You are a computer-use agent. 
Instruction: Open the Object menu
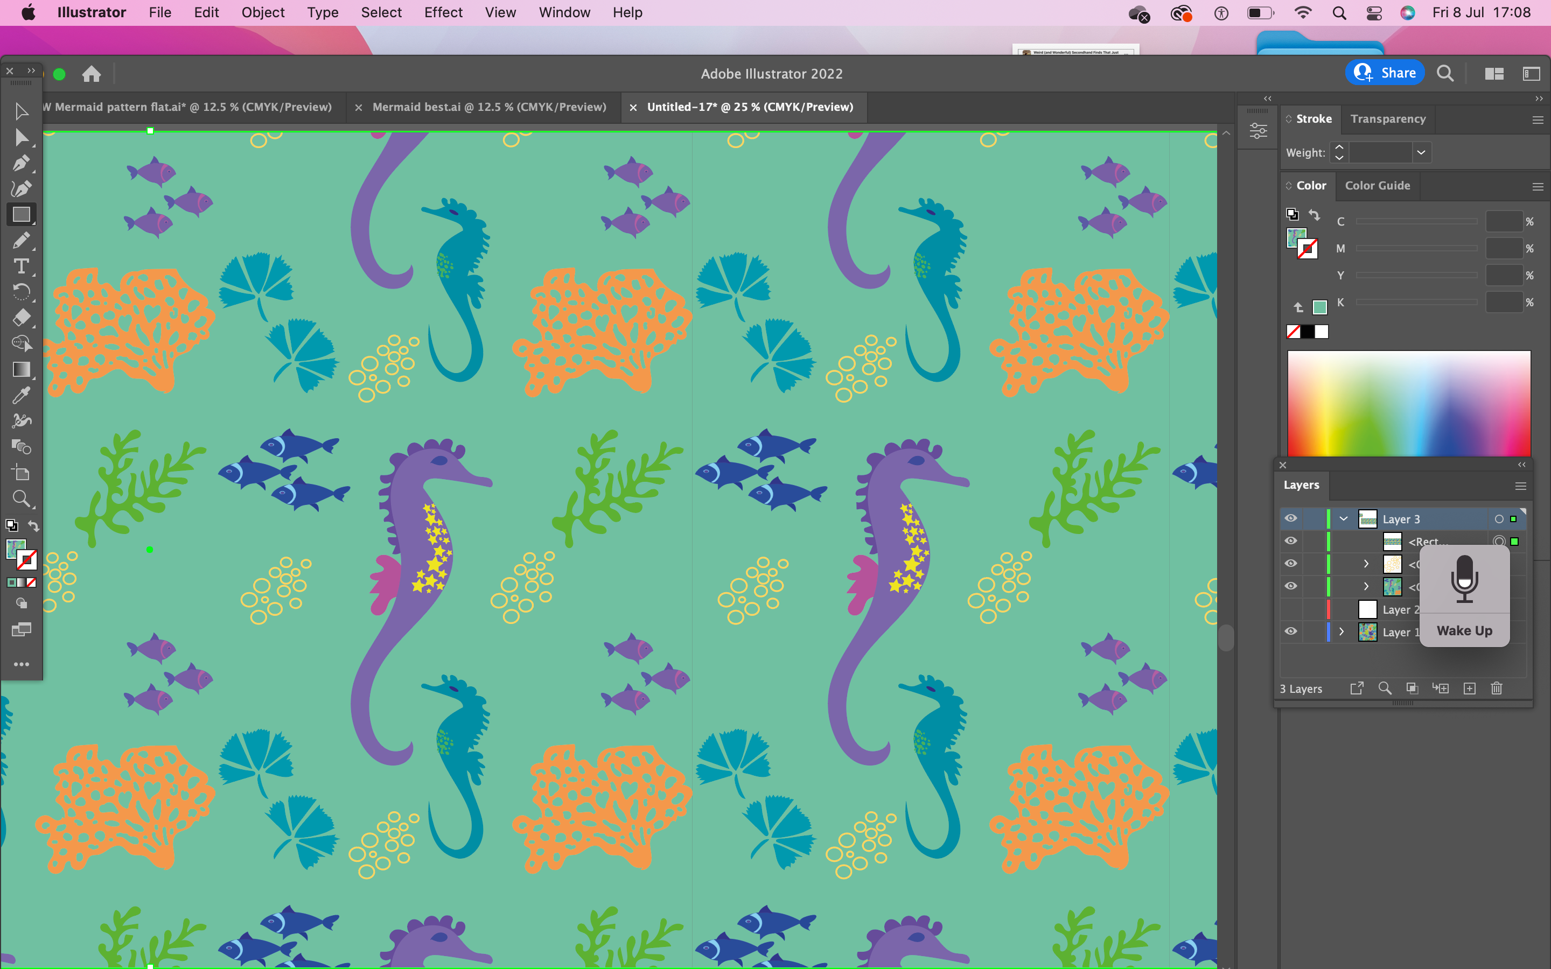point(263,13)
